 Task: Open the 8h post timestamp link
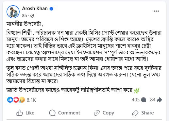point(25,16)
